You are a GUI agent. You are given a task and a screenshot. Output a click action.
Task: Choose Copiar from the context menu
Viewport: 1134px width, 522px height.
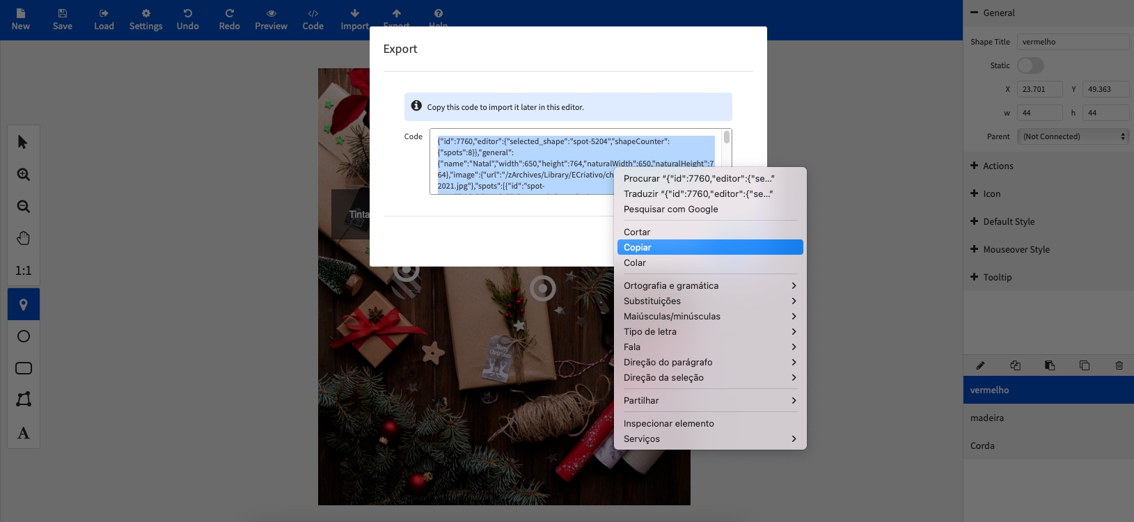[710, 247]
